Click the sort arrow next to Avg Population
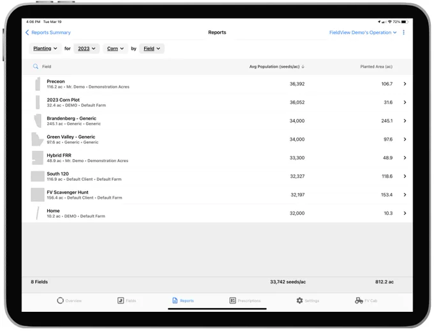Viewport: 434px width, 331px height. [x=303, y=66]
